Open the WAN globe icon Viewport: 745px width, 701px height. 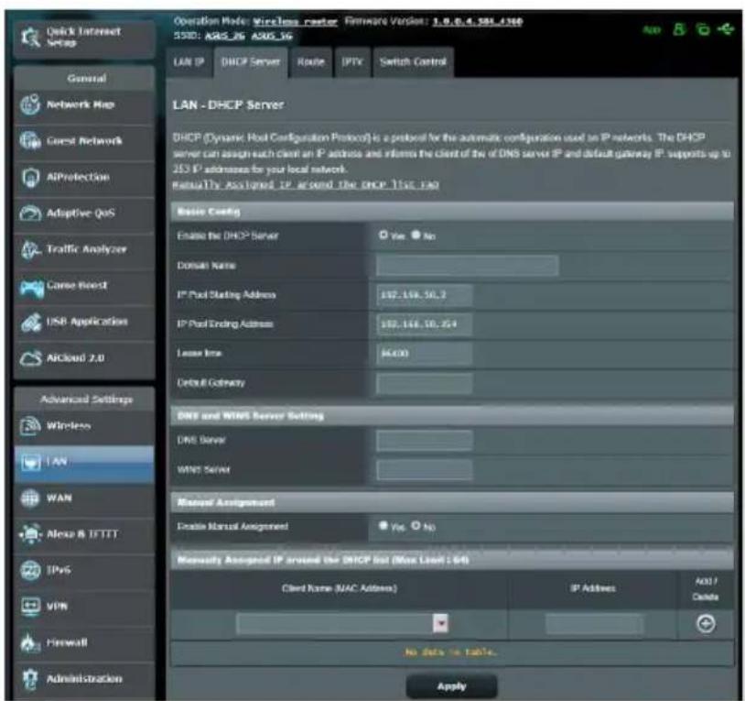pos(30,498)
